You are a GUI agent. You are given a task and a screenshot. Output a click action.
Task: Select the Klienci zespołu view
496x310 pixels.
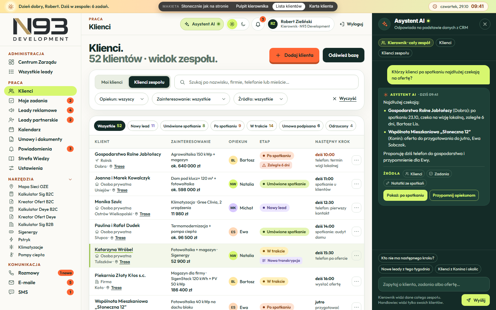click(149, 82)
